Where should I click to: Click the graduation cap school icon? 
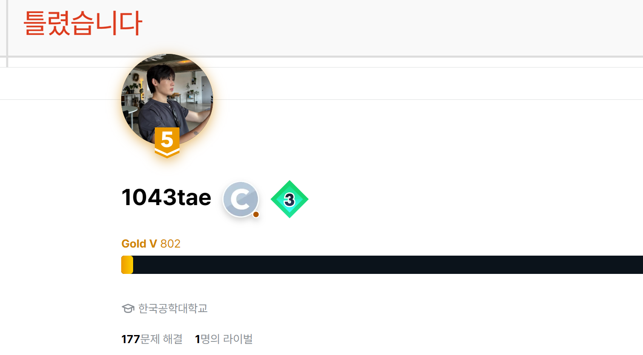click(128, 308)
